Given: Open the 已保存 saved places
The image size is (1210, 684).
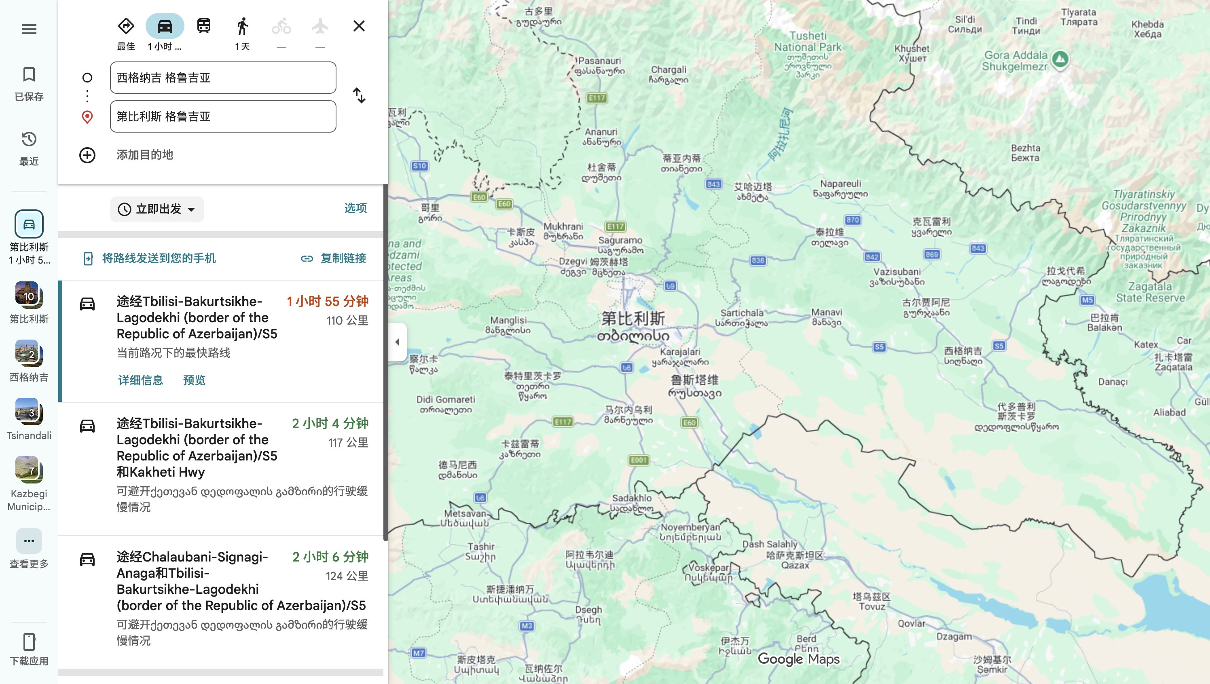Looking at the screenshot, I should 29,84.
